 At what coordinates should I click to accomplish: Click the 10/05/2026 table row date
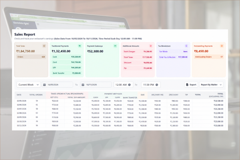coord(22,101)
